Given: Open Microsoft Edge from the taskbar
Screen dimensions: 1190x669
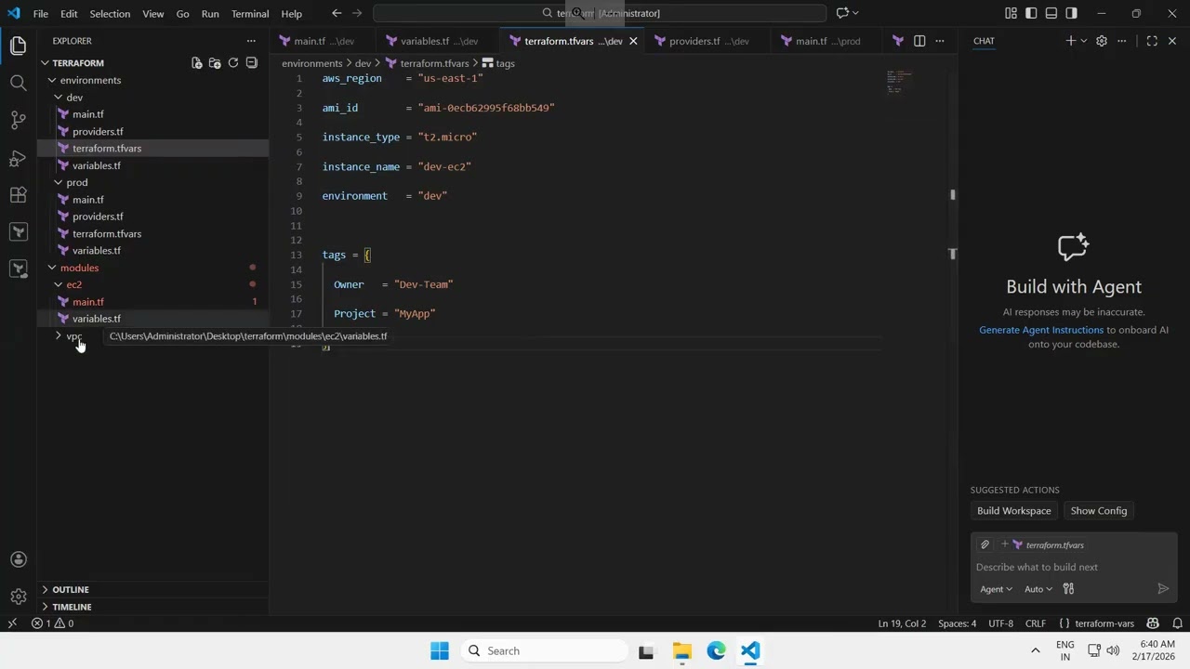Looking at the screenshot, I should [x=716, y=650].
